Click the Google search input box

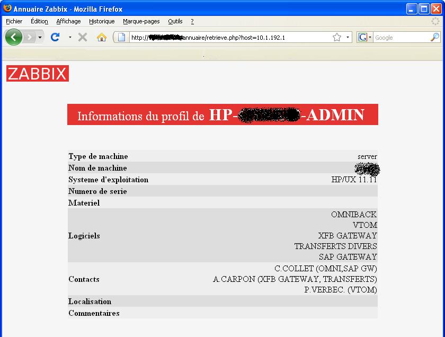click(402, 38)
